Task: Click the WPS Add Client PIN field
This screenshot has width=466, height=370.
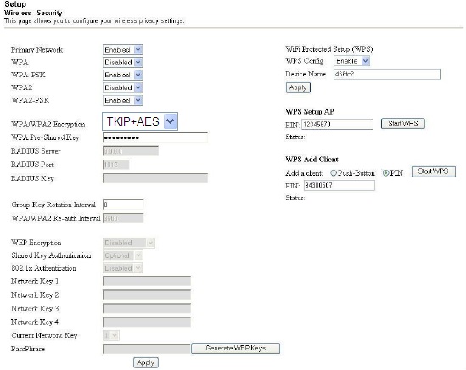Action: point(339,186)
